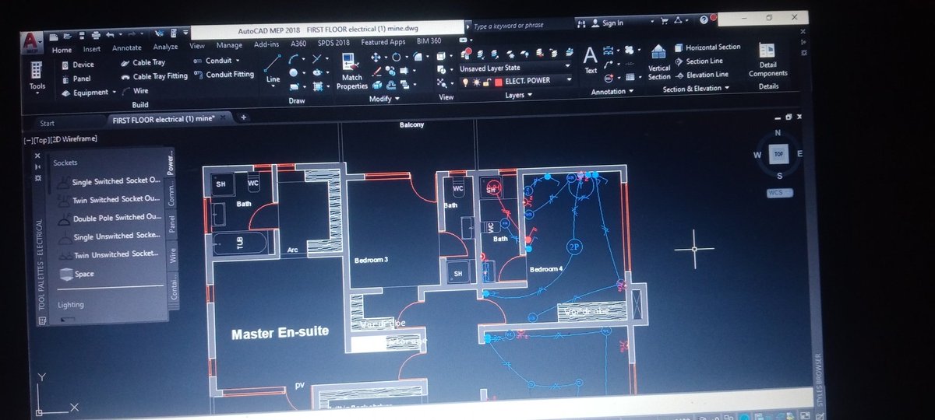Expand the Modify panel
Viewport: 935px width, 420px height.
(384, 100)
